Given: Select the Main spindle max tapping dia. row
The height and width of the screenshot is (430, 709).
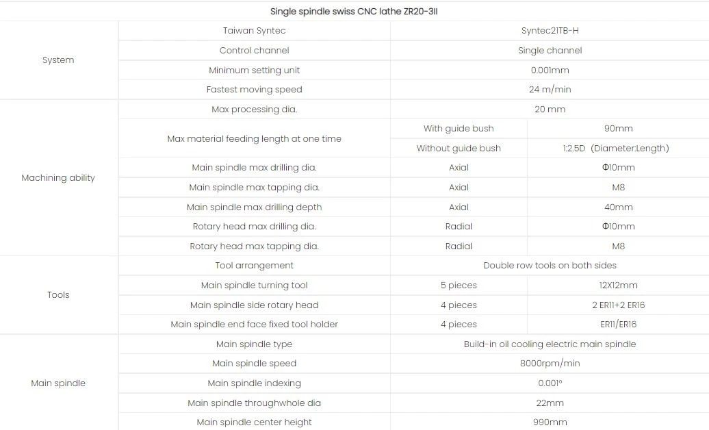Looking at the screenshot, I should [414, 188].
